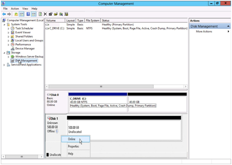
Task: Click More Actions in Actions pane
Action: point(204,31)
